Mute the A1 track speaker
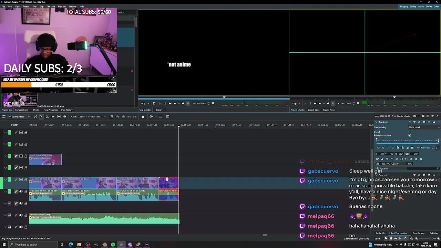 coord(21,192)
